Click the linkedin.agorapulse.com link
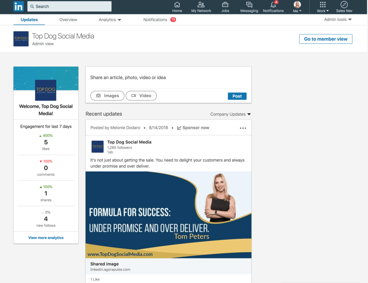 110,269
